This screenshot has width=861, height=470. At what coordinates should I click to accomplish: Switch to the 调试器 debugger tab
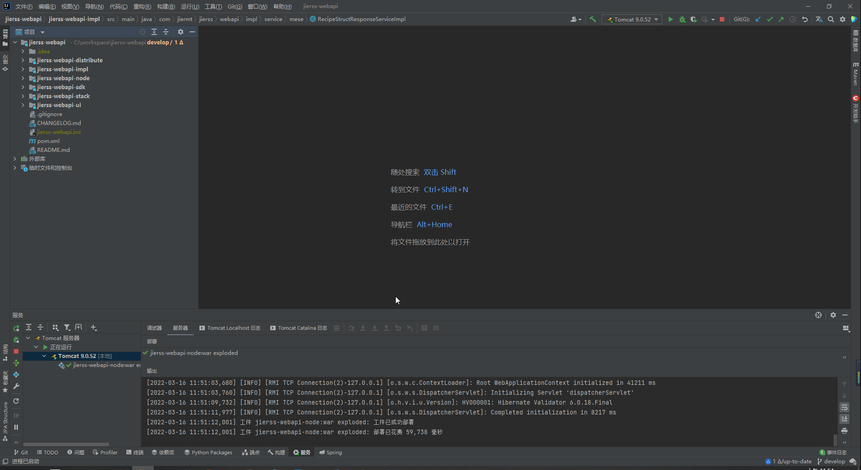(154, 328)
